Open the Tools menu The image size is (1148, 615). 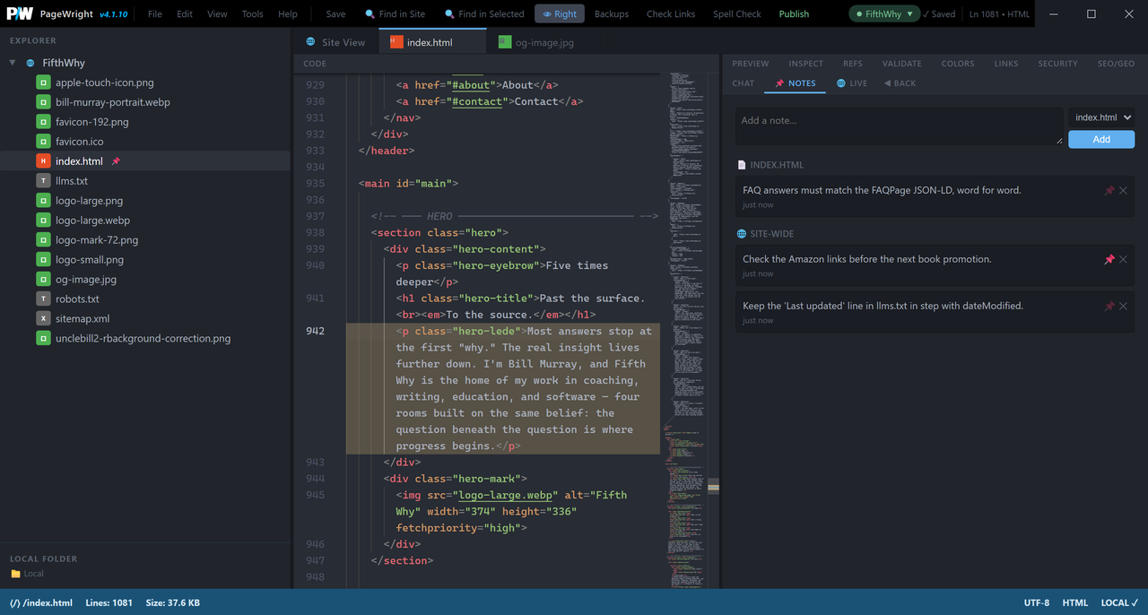[x=253, y=13]
